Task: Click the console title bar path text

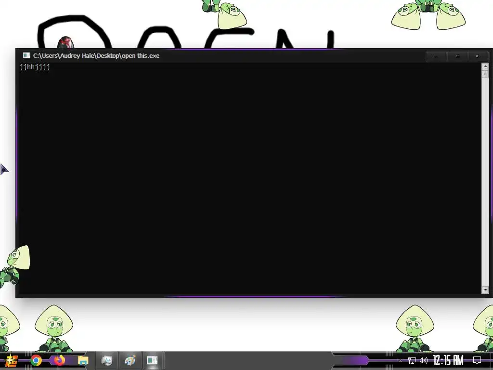Action: pyautogui.click(x=96, y=56)
